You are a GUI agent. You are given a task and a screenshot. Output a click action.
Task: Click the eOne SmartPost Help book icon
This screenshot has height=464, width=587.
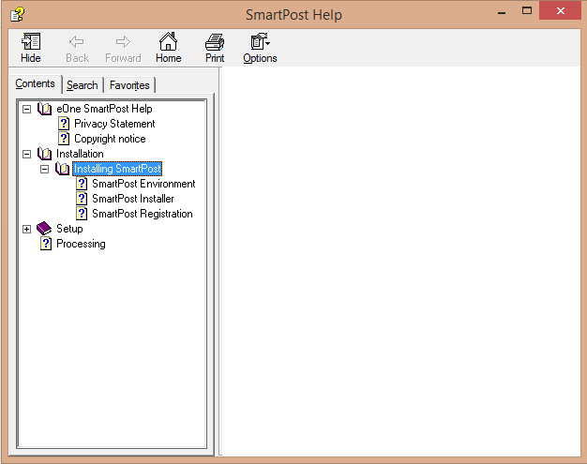tap(45, 109)
